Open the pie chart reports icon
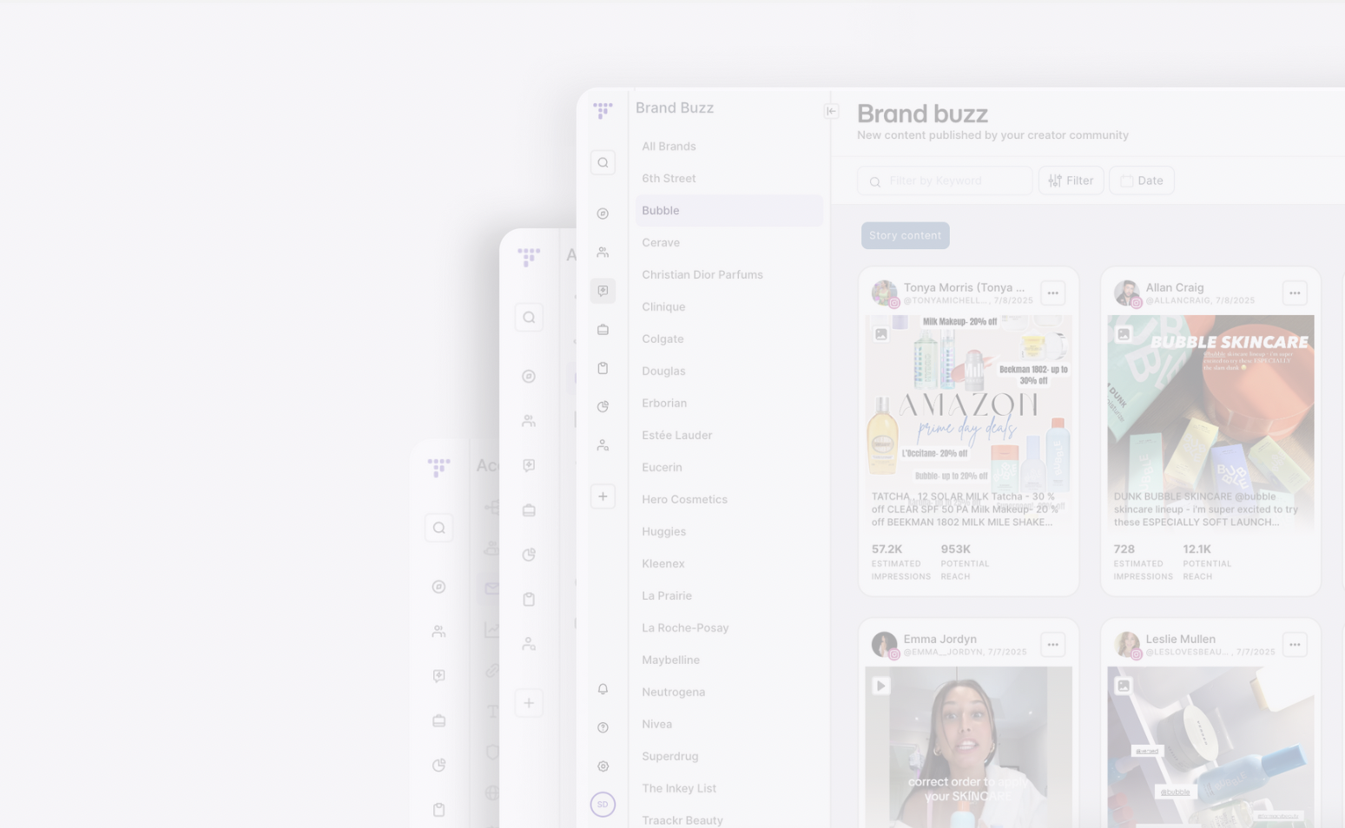This screenshot has height=828, width=1345. tap(603, 406)
